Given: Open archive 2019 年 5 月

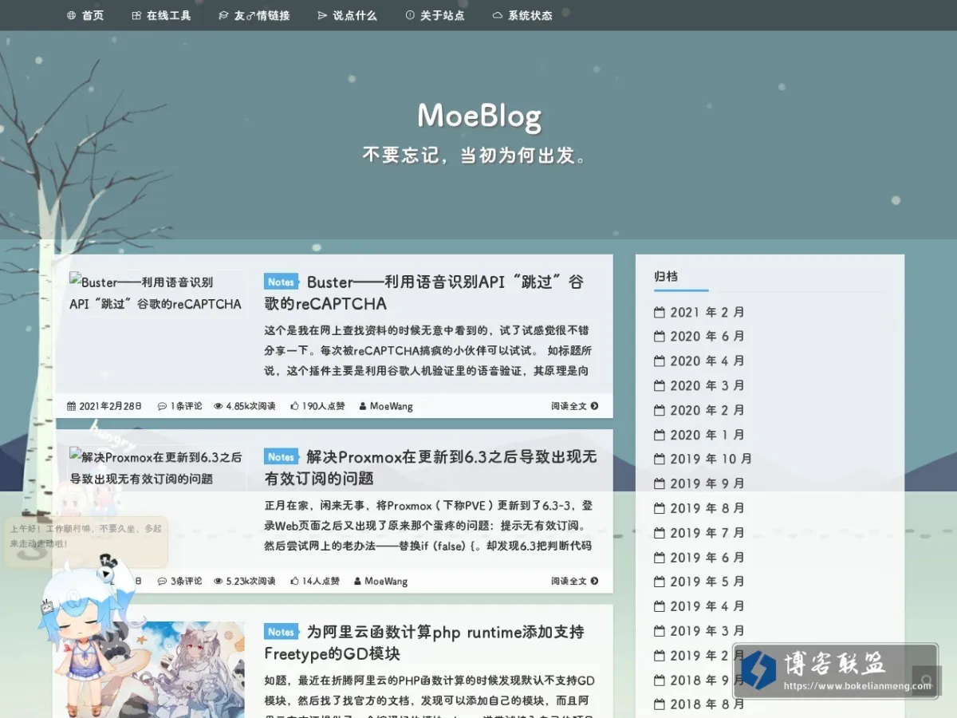Looking at the screenshot, I should point(699,582).
